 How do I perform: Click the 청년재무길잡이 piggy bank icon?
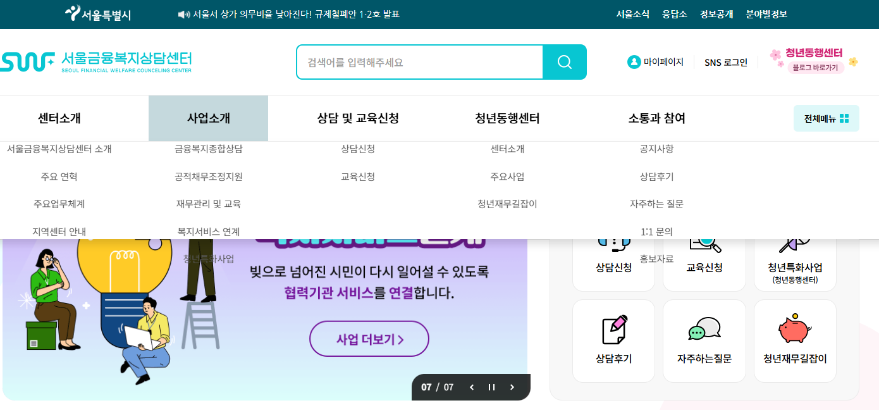coord(795,330)
